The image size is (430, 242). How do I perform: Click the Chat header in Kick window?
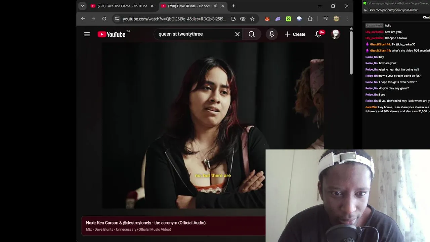[426, 17]
